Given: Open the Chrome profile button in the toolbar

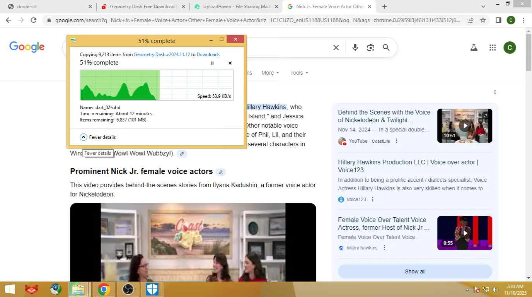Looking at the screenshot, I should click(x=511, y=20).
